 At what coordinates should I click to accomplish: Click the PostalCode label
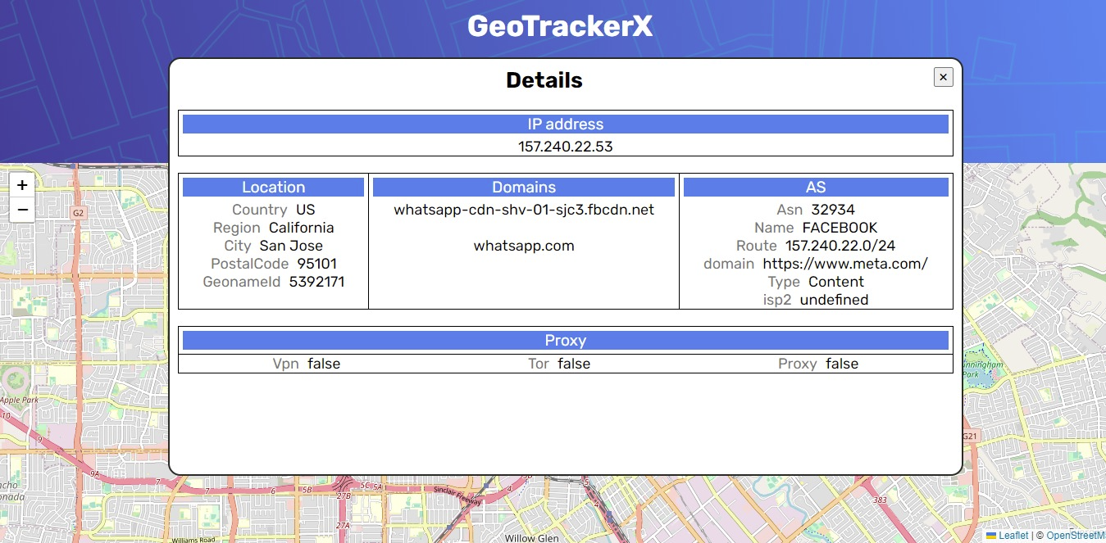(x=250, y=264)
